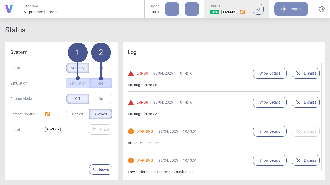Click the Log panel scrollbar
This screenshot has width=330, height=185.
[321, 117]
